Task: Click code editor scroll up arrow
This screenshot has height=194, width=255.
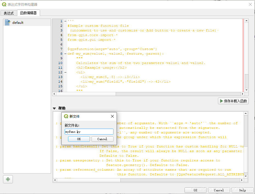Action: tap(246, 21)
